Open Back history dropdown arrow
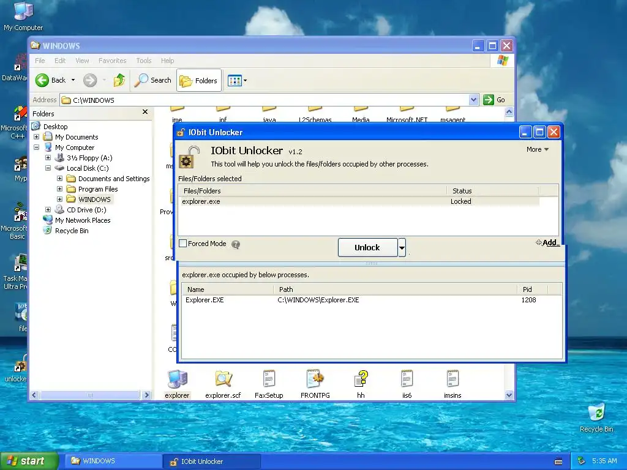627x470 pixels. (73, 80)
